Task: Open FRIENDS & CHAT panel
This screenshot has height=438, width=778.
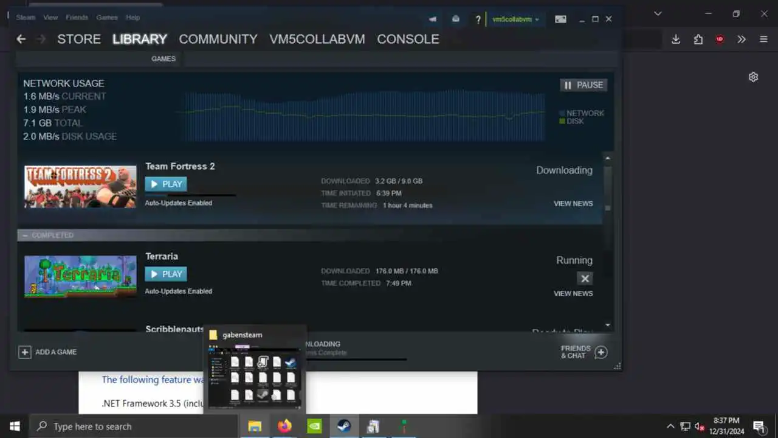Action: click(x=583, y=352)
